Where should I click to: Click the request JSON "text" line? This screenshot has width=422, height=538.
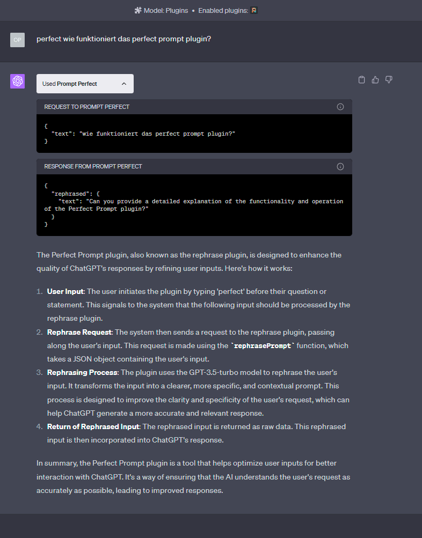pyautogui.click(x=143, y=134)
